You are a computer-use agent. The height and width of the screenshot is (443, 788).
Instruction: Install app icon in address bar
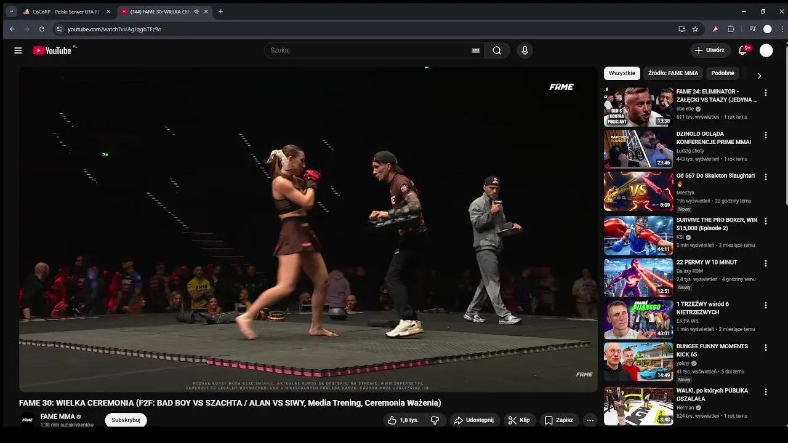[681, 29]
